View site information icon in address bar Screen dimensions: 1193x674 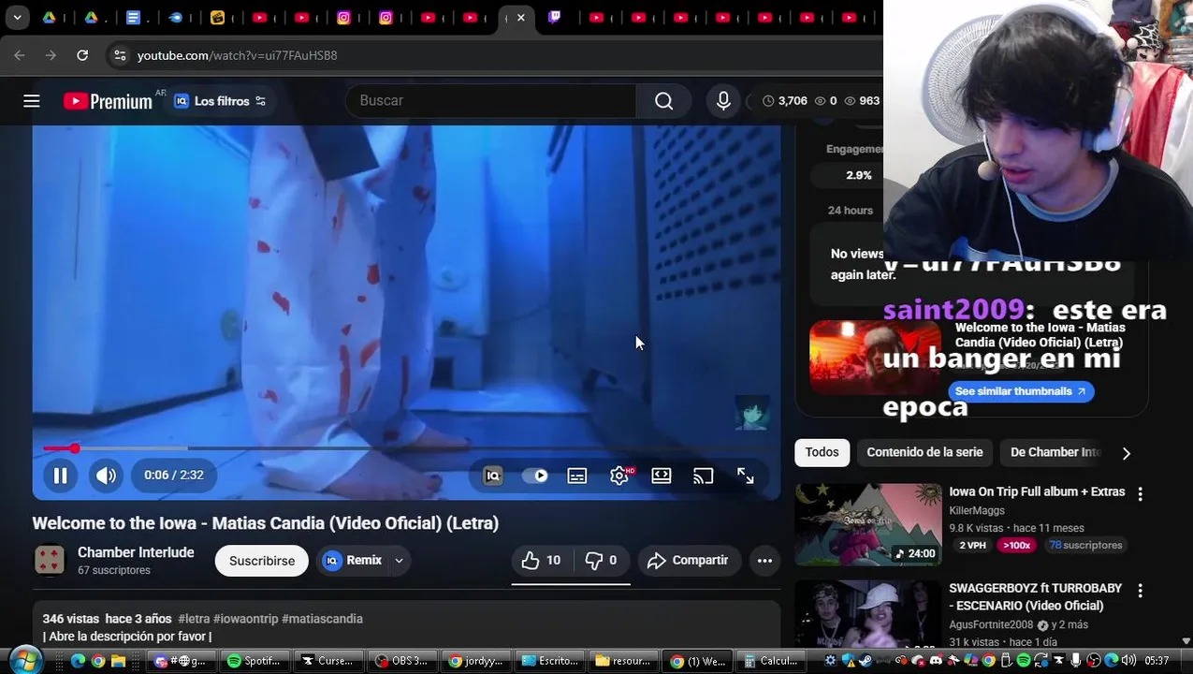(120, 55)
